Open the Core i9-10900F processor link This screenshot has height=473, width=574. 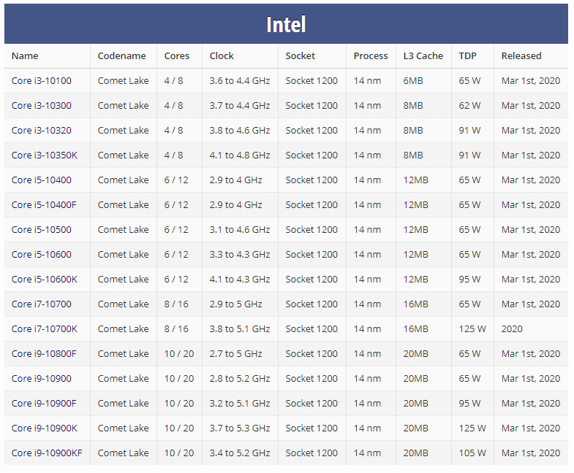pos(44,404)
